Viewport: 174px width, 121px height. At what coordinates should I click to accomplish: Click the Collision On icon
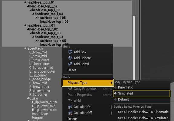70,107
